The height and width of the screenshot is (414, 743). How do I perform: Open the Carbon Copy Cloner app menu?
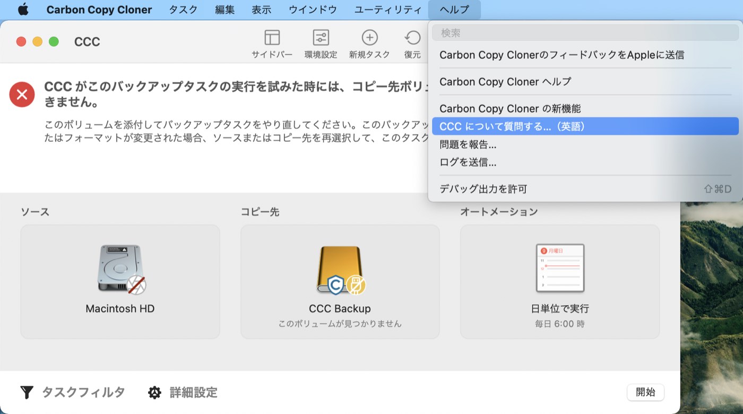point(99,10)
